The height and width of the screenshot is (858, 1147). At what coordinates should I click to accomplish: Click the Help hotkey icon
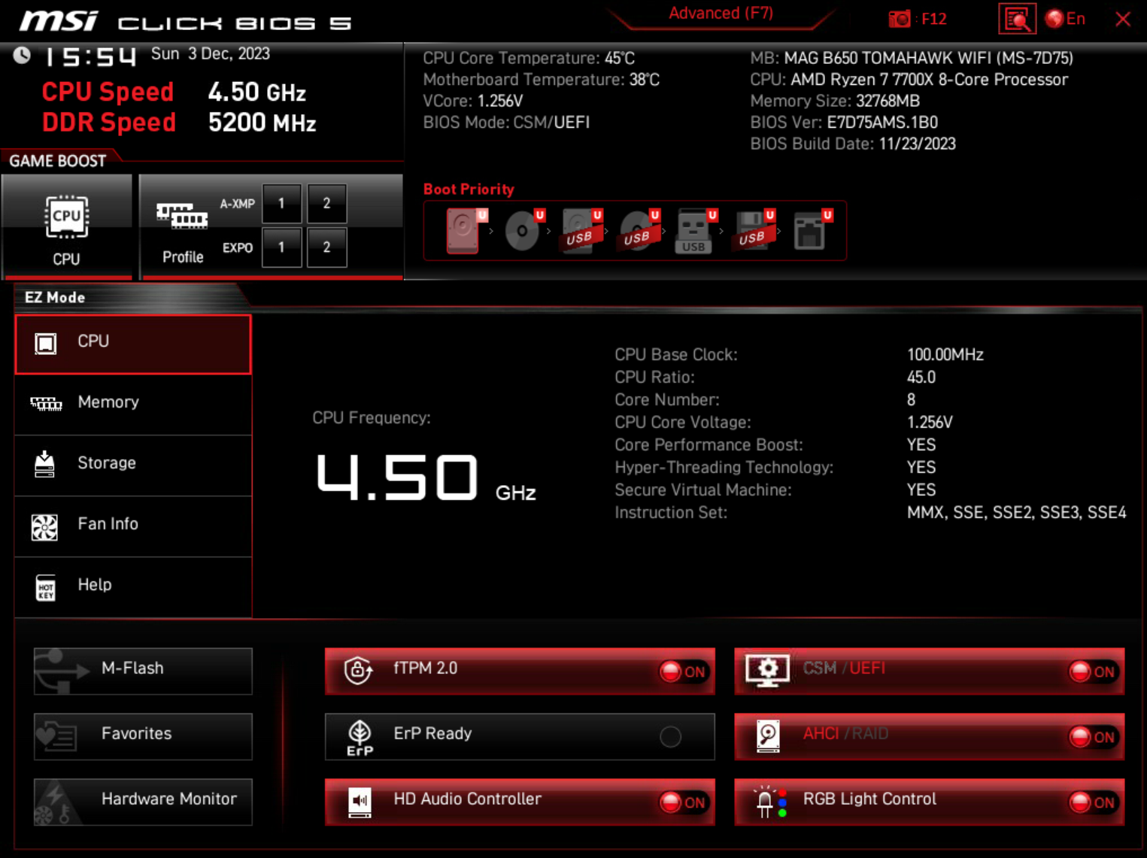pos(45,587)
